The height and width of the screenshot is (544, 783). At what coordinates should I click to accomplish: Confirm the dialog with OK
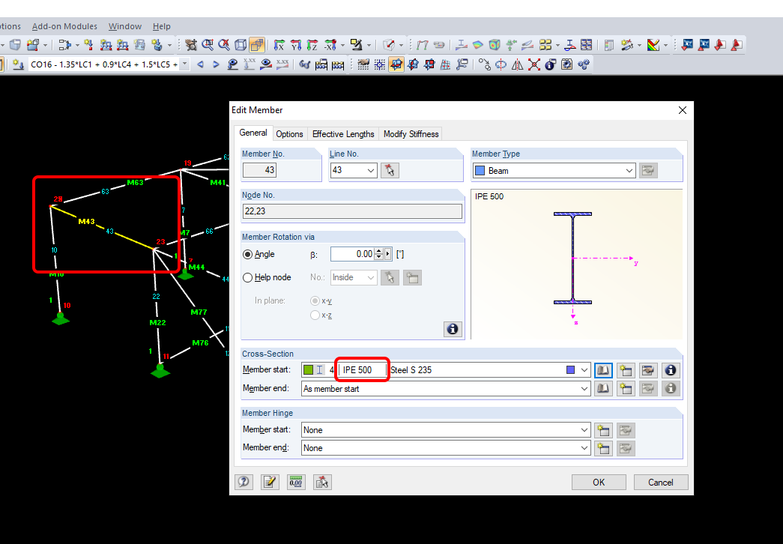pyautogui.click(x=599, y=482)
